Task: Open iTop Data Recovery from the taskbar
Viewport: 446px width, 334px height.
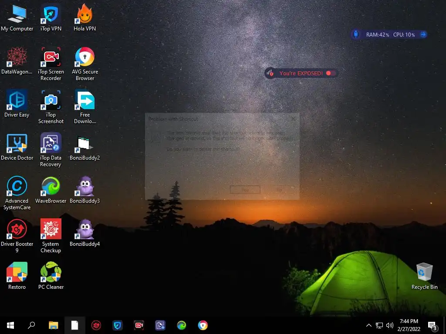Action: tap(160, 325)
